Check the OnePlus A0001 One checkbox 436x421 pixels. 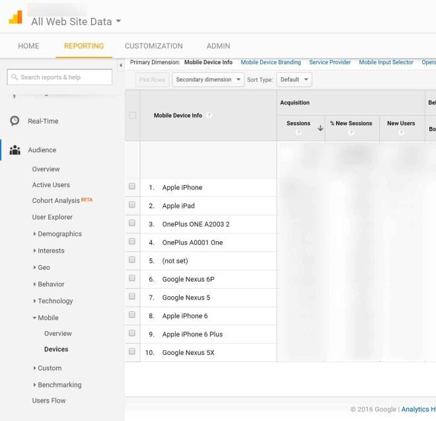tap(132, 241)
